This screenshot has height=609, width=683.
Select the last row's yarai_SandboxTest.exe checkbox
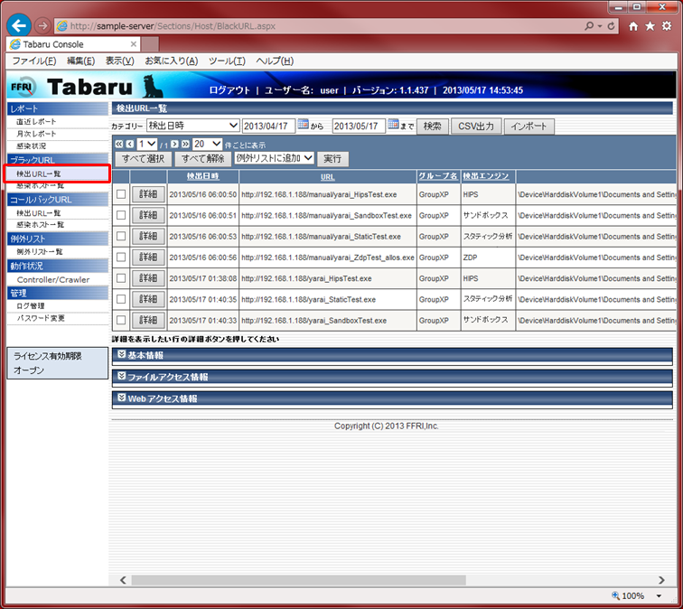[x=121, y=321]
